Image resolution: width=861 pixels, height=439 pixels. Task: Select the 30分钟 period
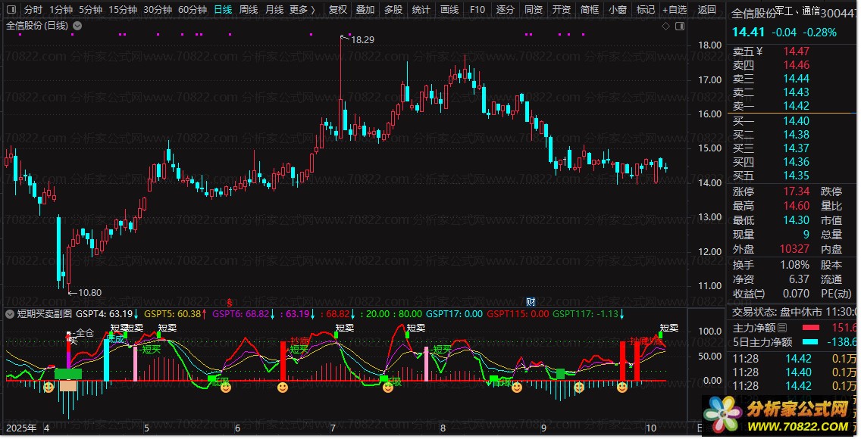(x=158, y=9)
